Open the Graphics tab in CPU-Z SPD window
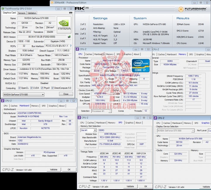211x190 pixels. (x=129, y=123)
